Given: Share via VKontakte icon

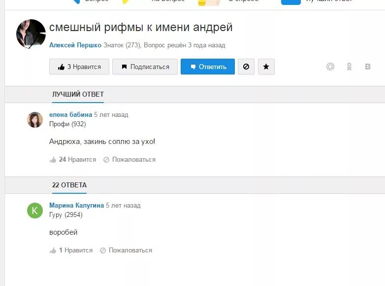Looking at the screenshot, I should point(368,67).
